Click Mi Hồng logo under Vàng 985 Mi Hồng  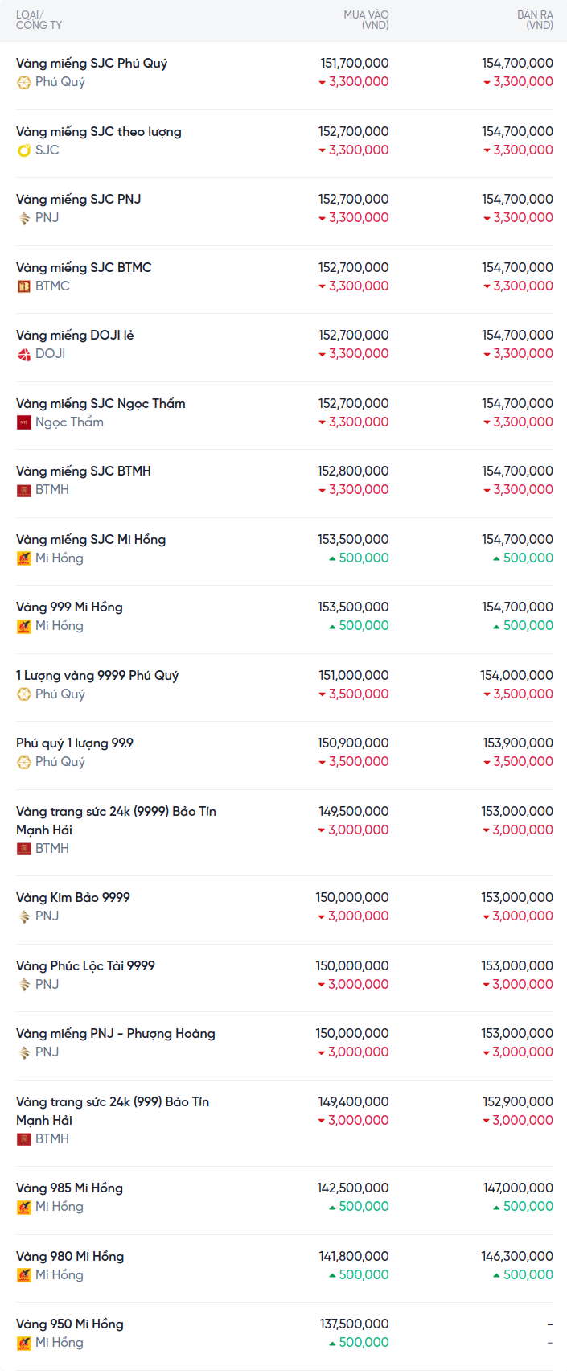24,1207
